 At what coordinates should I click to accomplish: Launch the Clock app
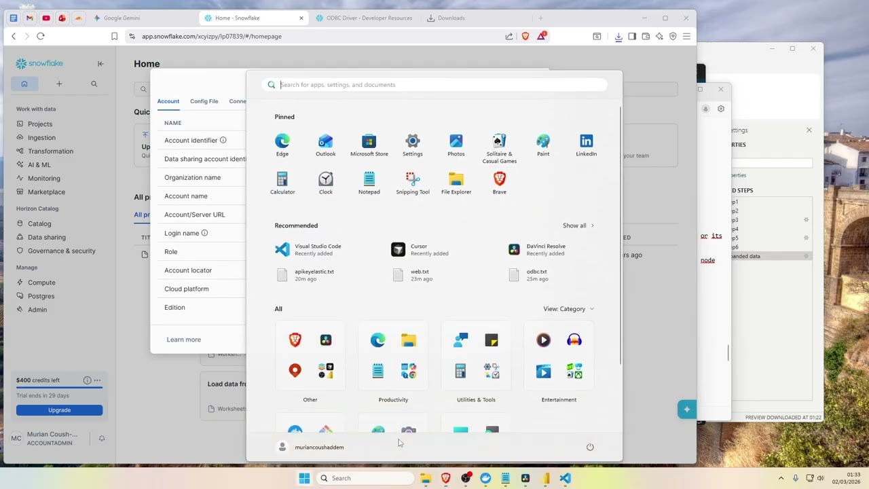click(326, 183)
